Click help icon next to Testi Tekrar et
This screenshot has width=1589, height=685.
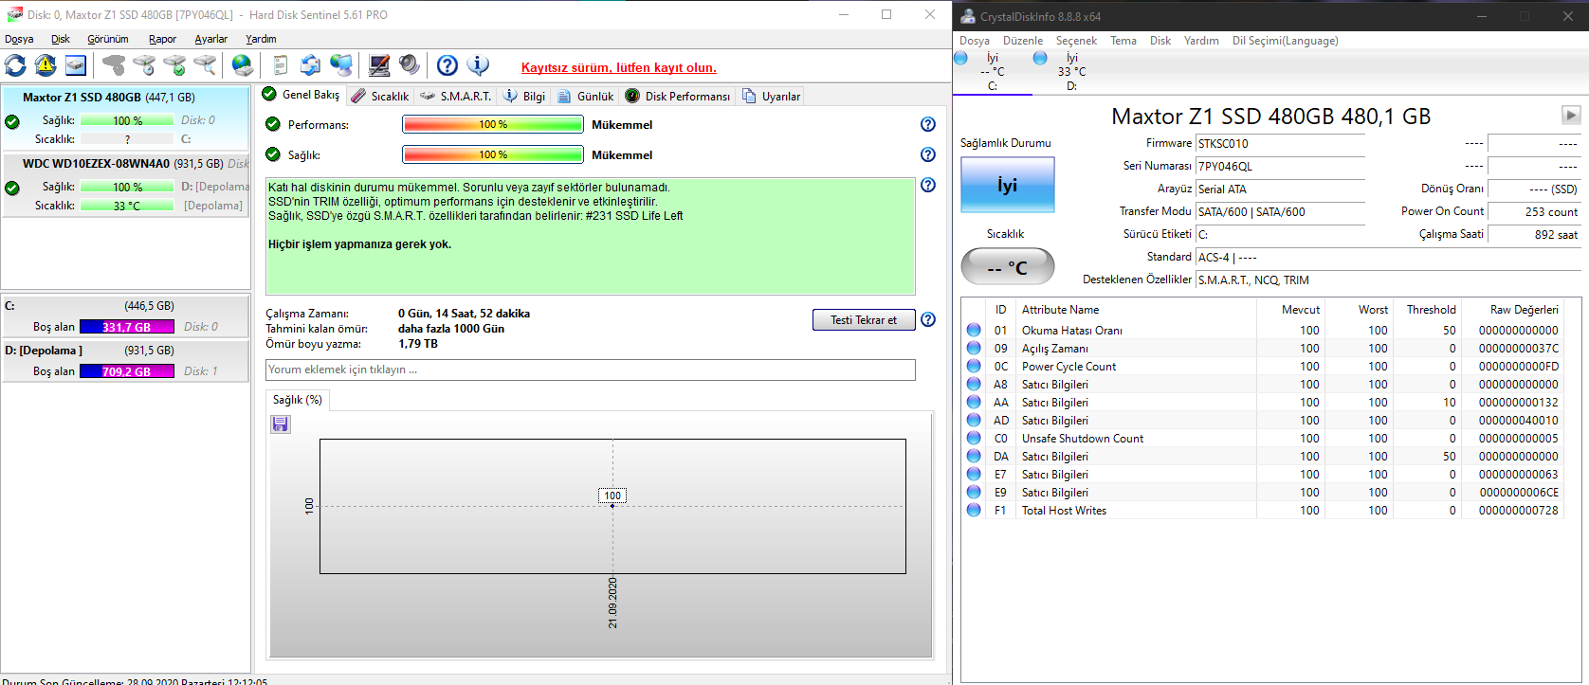coord(928,320)
